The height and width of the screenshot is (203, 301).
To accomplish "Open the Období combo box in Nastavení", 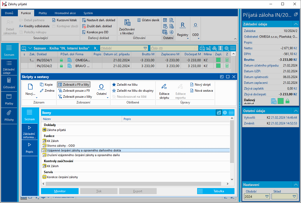I will (x=267, y=196).
